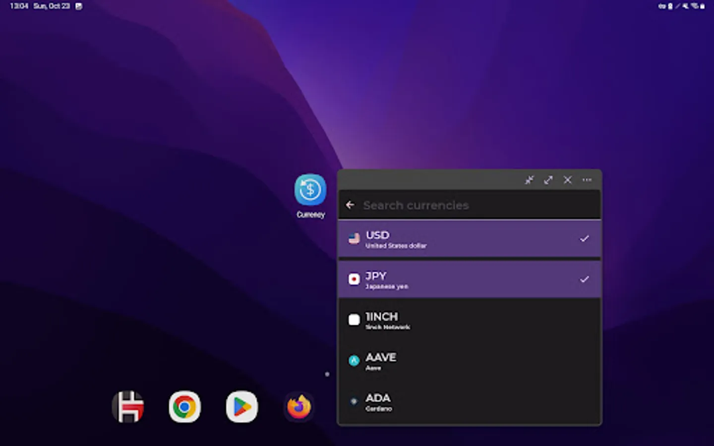Click the Japan flag icon
The image size is (714, 446).
coord(354,279)
